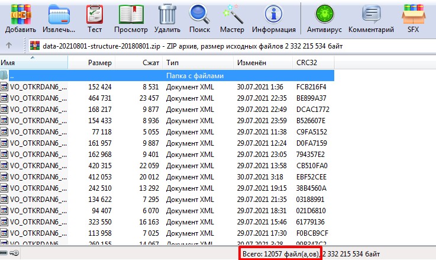Sort files by Размер column header
436x260 pixels.
[99, 62]
